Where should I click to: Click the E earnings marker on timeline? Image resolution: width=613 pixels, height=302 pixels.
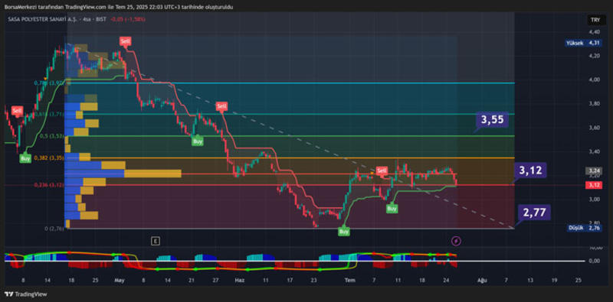tap(156, 241)
